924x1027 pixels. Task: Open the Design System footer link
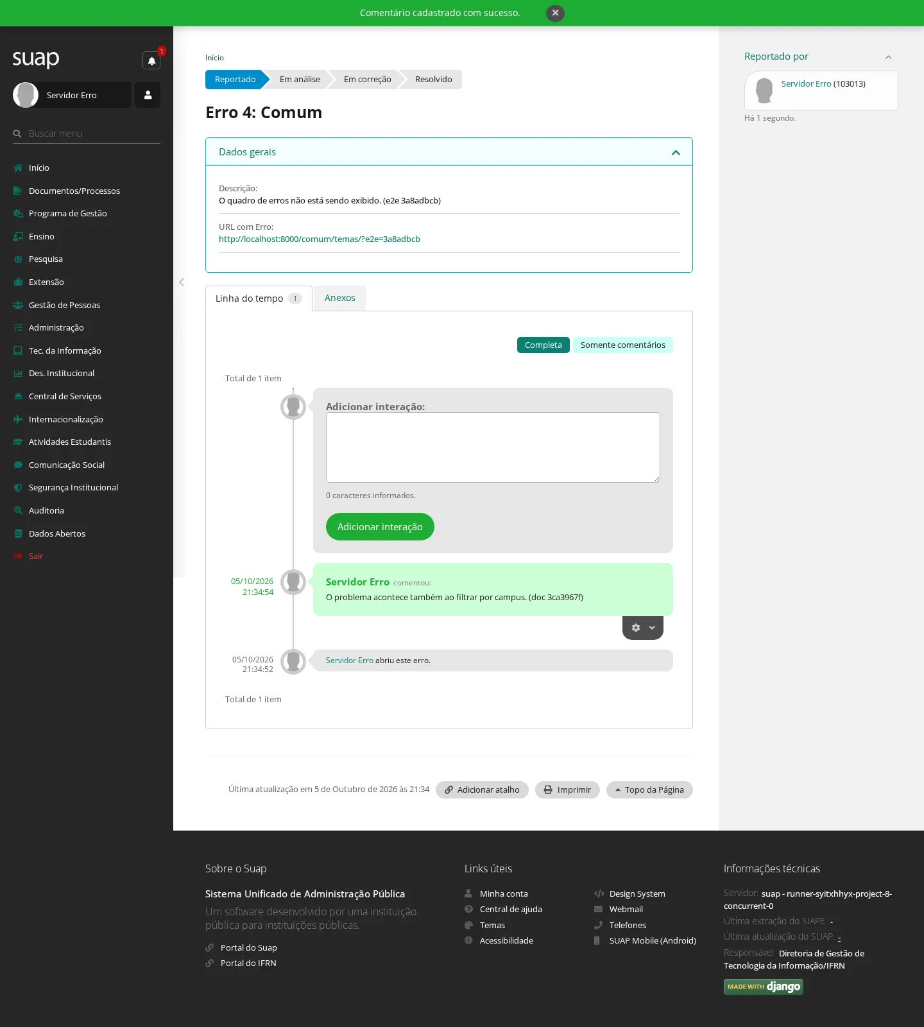637,894
